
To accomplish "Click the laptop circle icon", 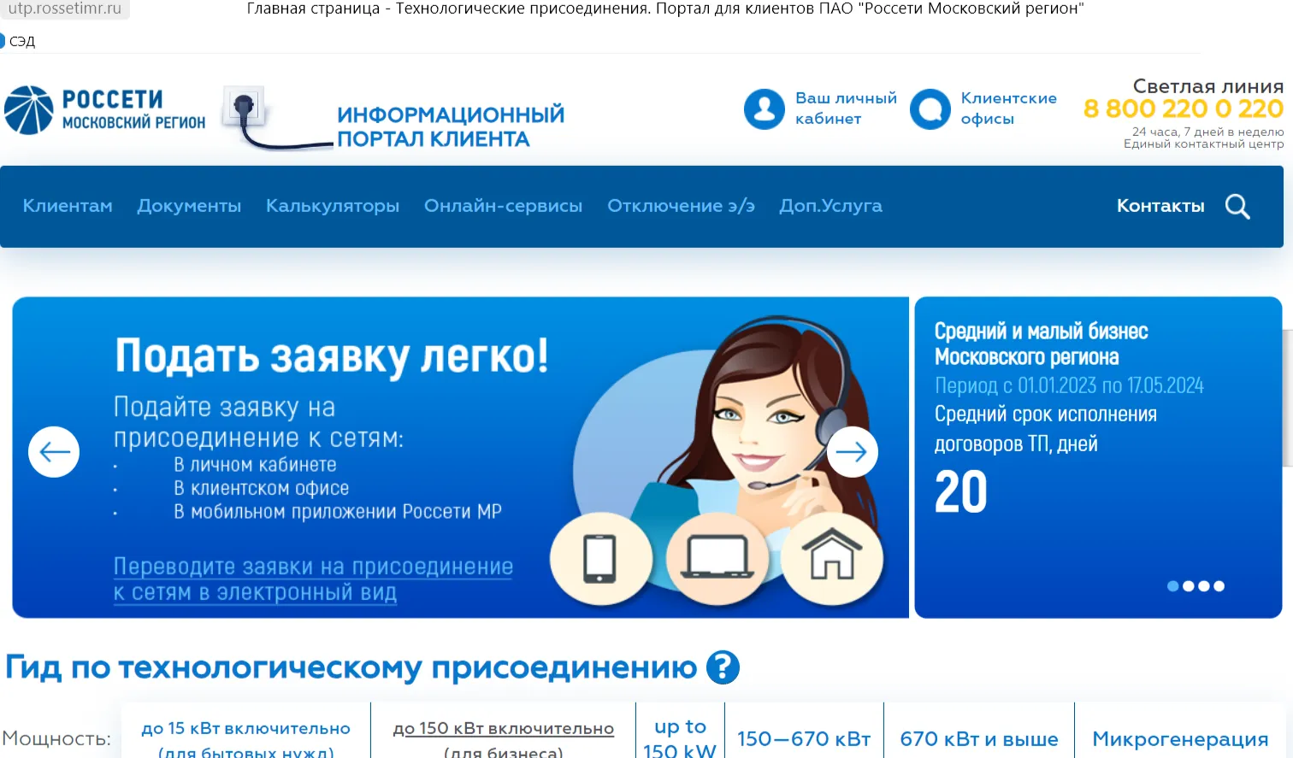I will [x=717, y=559].
